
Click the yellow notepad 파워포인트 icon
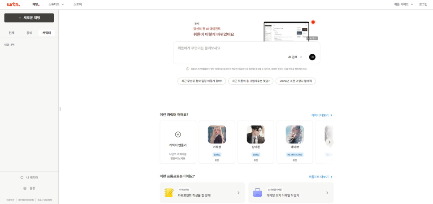(169, 192)
